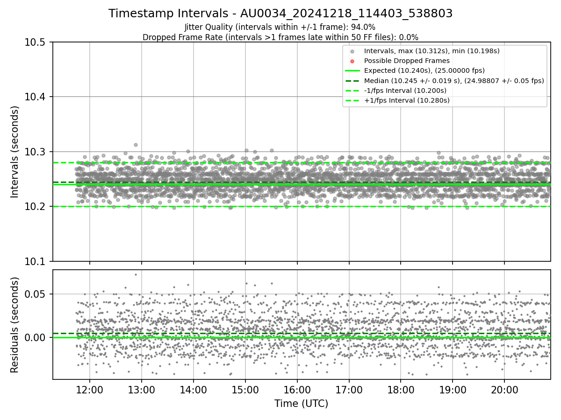Click the 'Jitter Quality' 94.0% subtitle line
Screen dimensions: 561x420
click(x=280, y=27)
